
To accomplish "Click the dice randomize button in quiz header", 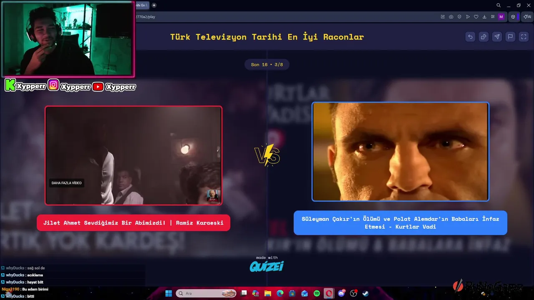I will [x=484, y=37].
